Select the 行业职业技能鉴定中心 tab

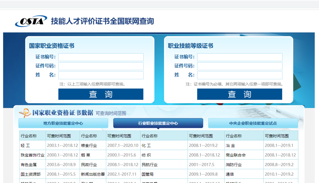(158, 123)
